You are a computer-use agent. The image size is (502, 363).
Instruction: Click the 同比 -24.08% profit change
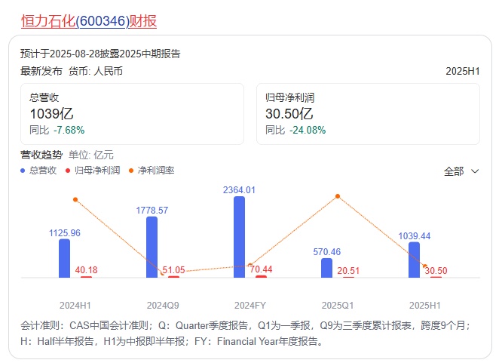pos(295,131)
